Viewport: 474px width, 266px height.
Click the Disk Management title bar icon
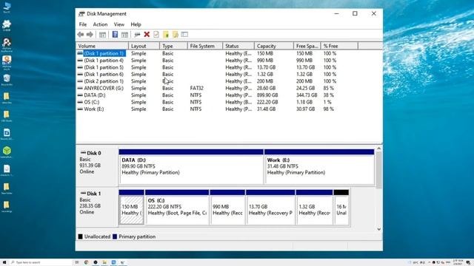[x=81, y=14]
